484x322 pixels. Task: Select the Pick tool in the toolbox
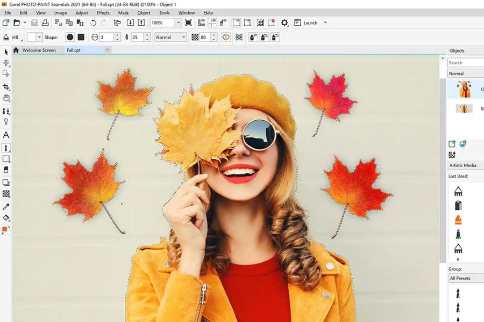(6, 52)
